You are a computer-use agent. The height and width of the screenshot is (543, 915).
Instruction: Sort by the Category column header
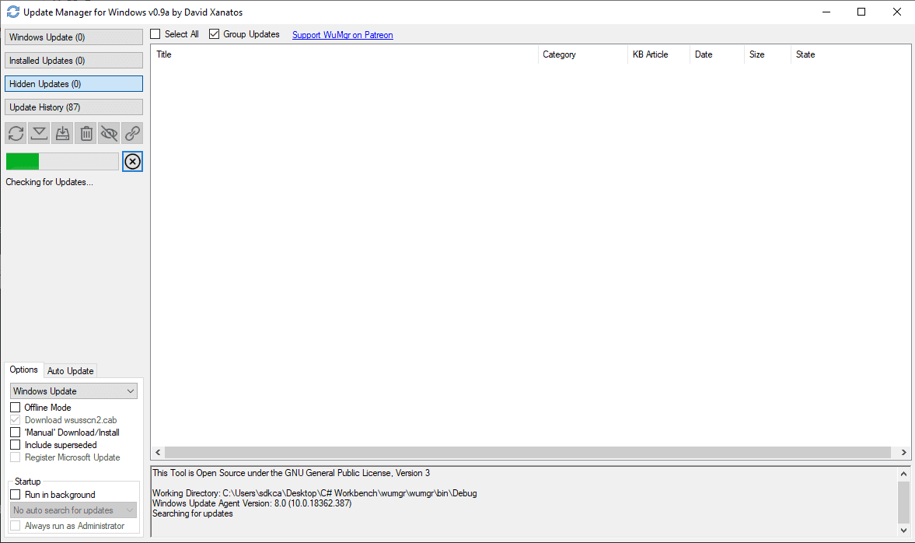(583, 54)
